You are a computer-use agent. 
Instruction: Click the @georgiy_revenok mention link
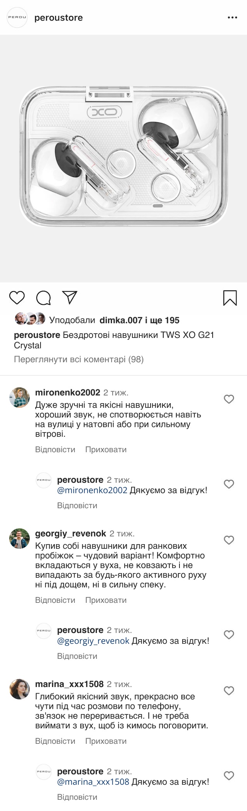click(93, 641)
